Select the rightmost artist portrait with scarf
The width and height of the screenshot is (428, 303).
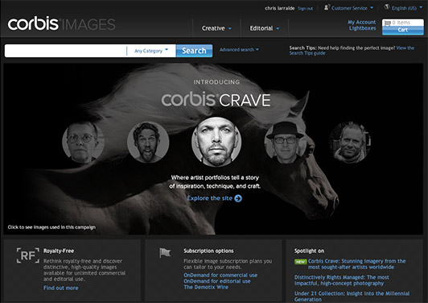point(350,142)
